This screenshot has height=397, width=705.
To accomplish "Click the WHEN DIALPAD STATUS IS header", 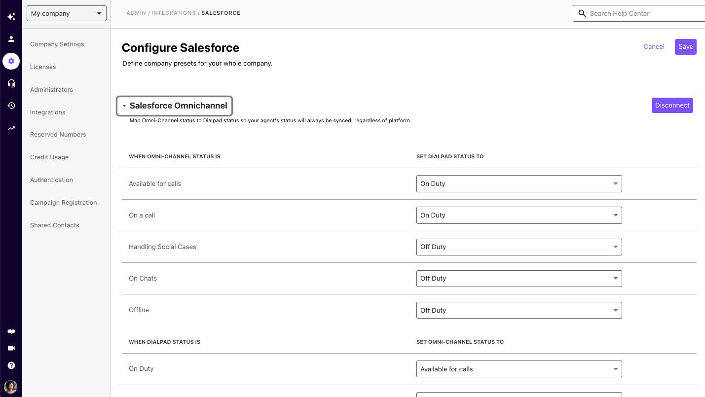I will [165, 342].
